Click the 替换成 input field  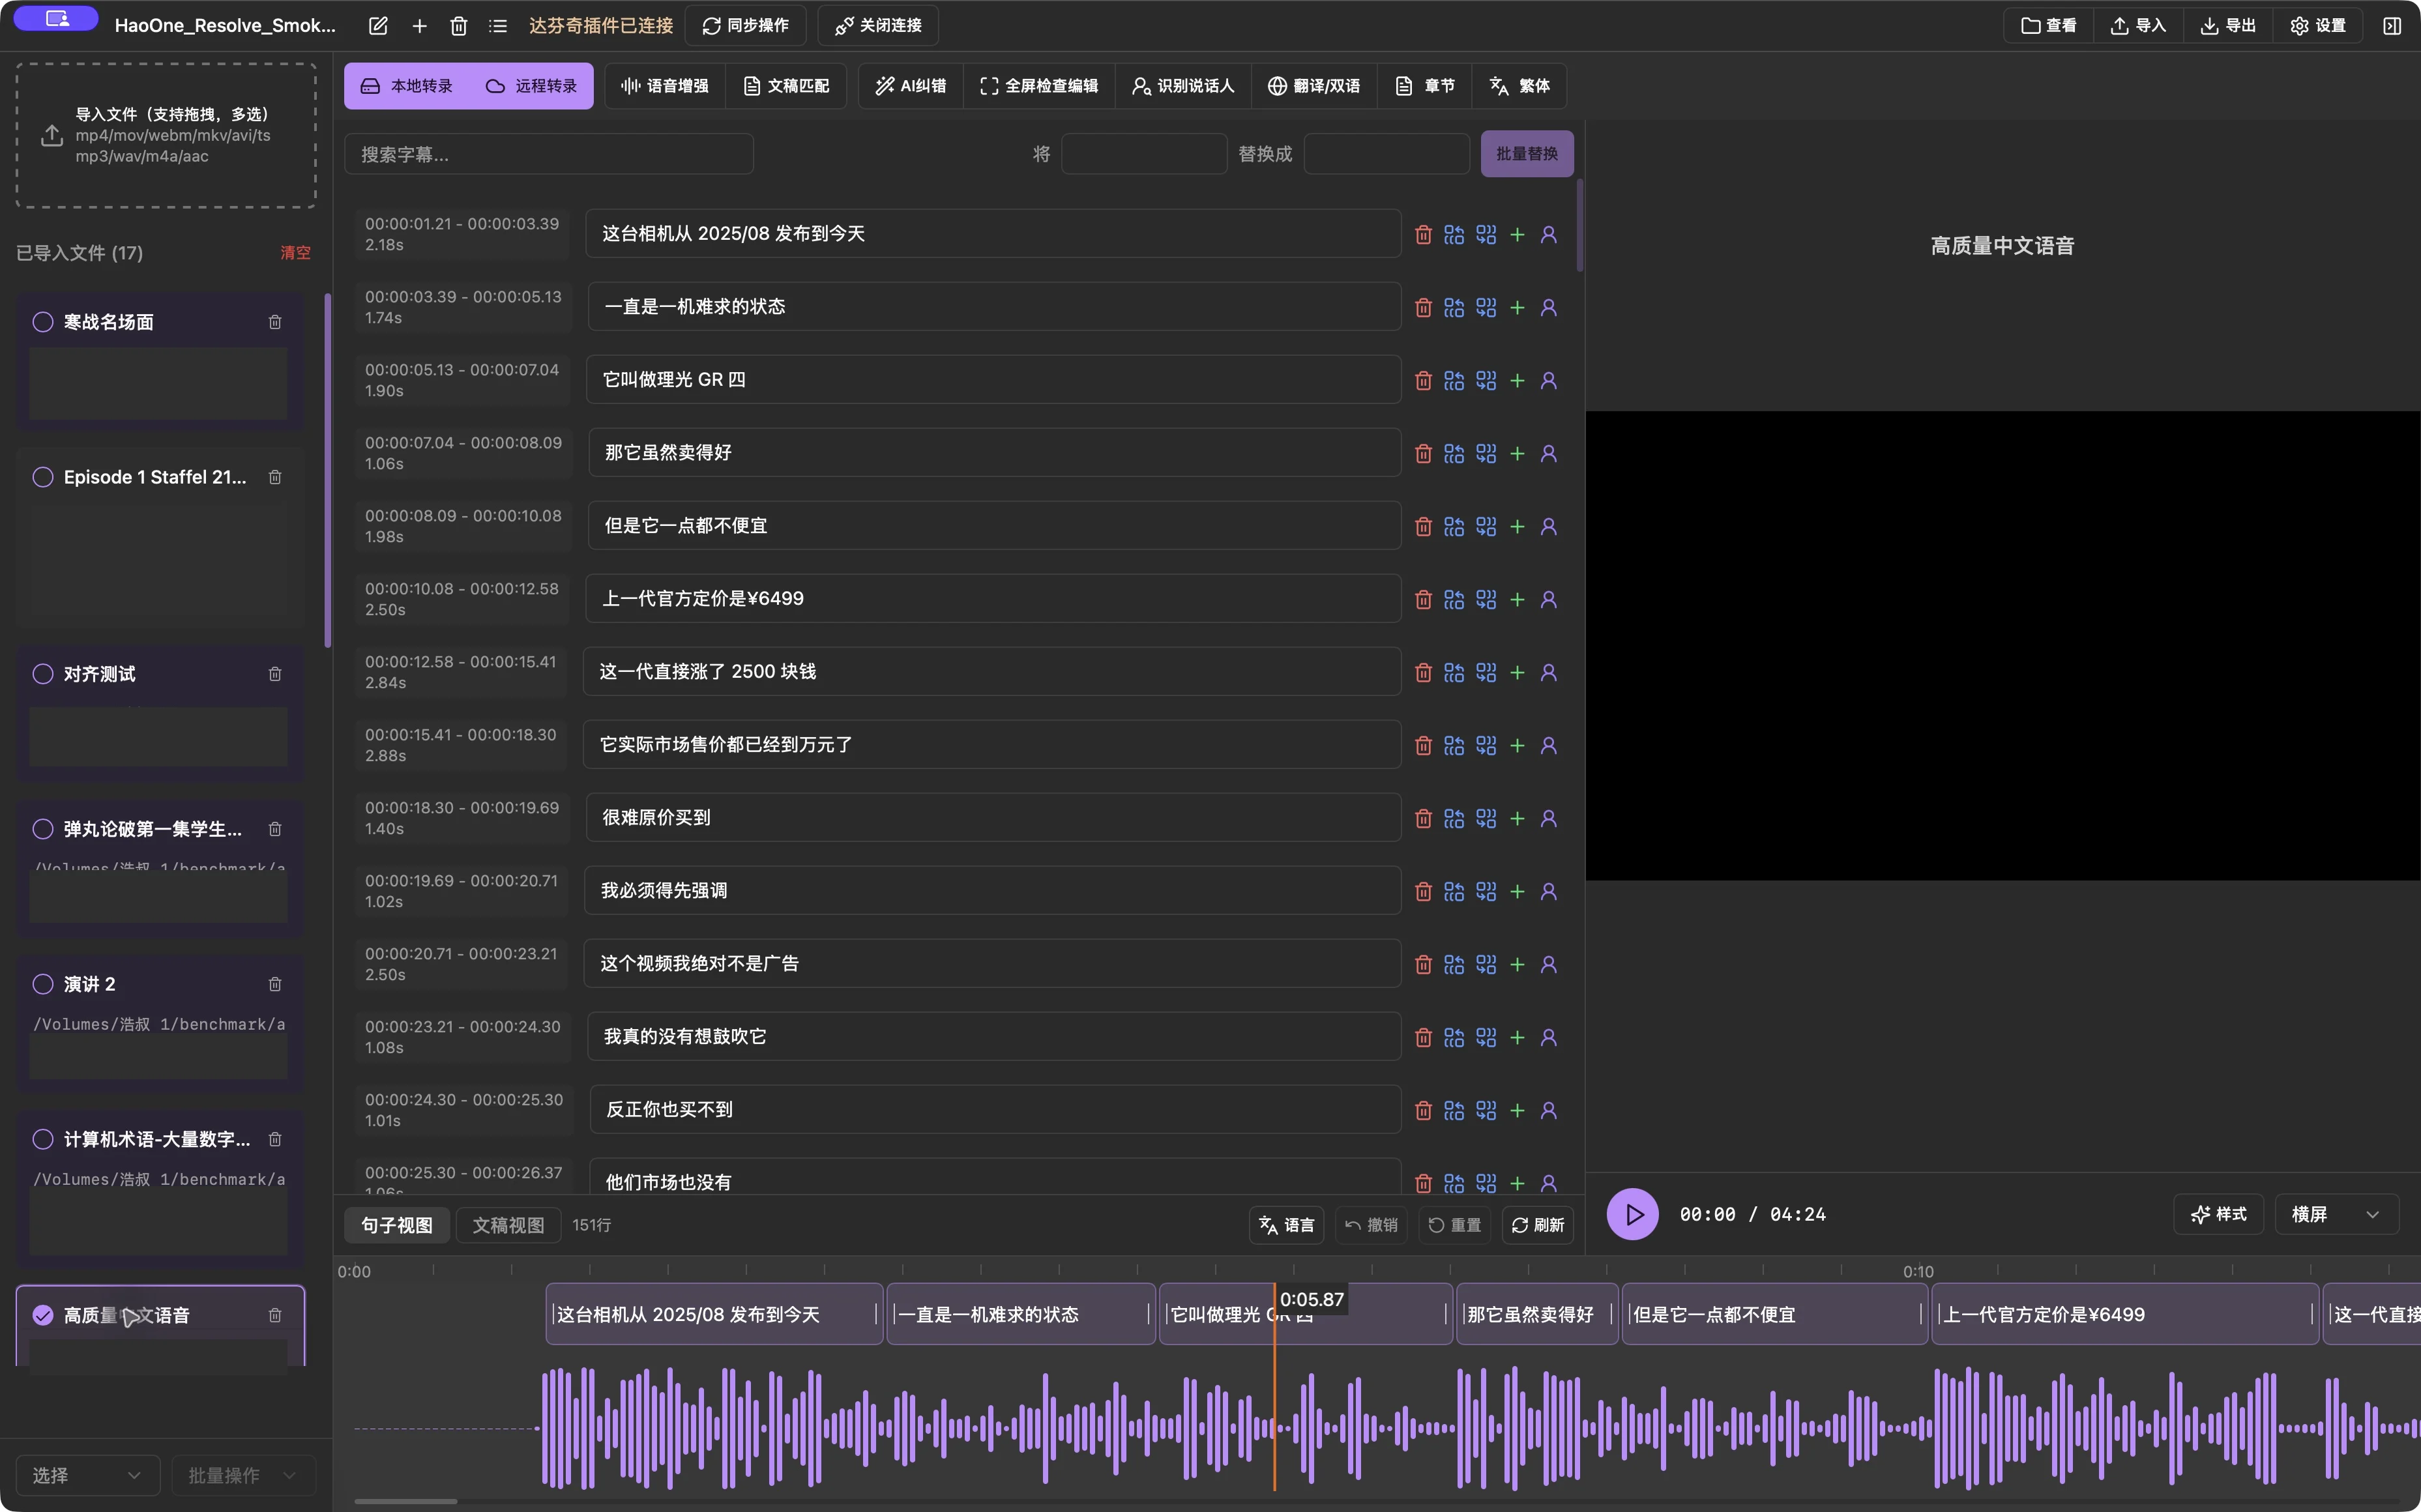(1386, 154)
